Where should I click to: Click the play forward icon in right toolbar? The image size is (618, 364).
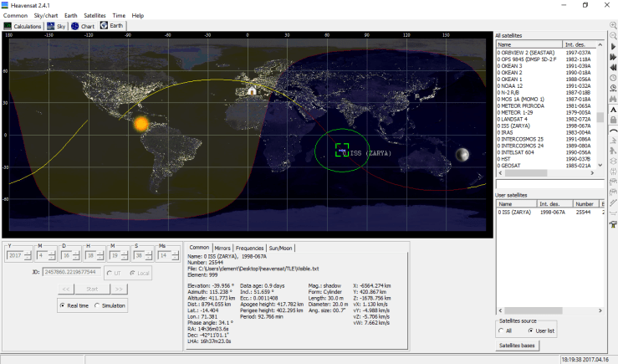click(613, 47)
